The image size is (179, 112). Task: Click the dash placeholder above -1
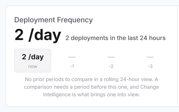(x=72, y=57)
